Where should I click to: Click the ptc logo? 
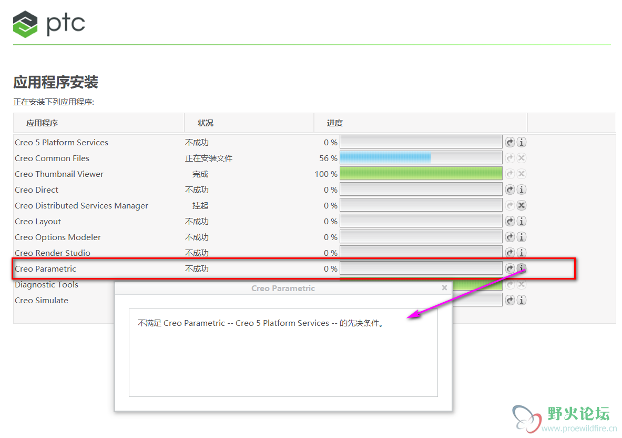point(49,24)
